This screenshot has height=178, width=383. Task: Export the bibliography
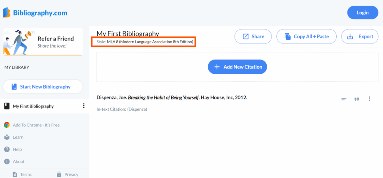[x=360, y=36]
